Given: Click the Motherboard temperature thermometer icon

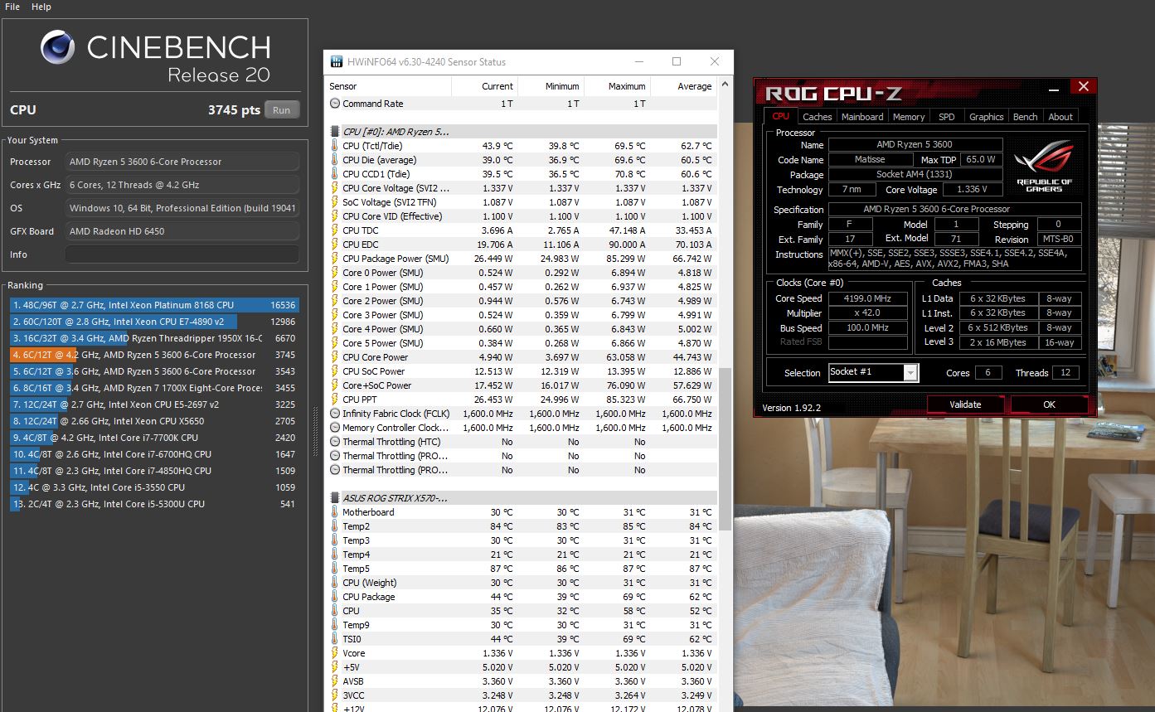Looking at the screenshot, I should [335, 512].
